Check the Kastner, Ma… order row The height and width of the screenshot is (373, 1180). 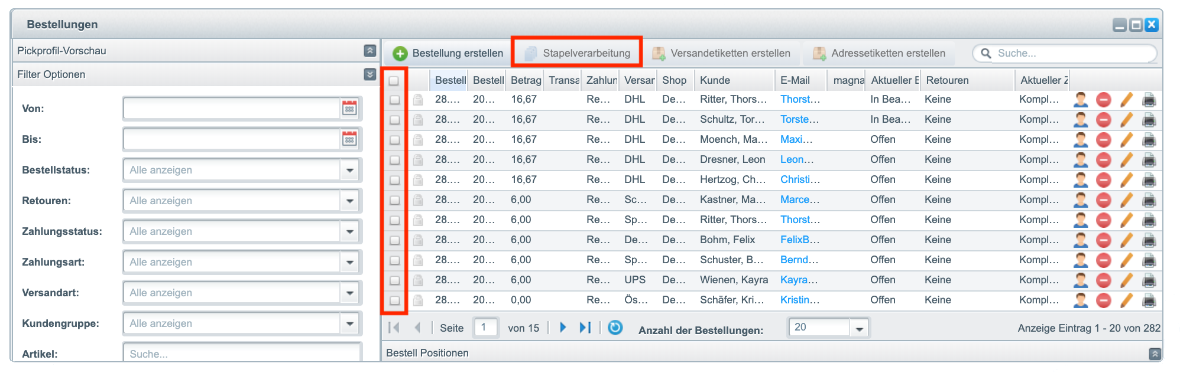pyautogui.click(x=394, y=201)
